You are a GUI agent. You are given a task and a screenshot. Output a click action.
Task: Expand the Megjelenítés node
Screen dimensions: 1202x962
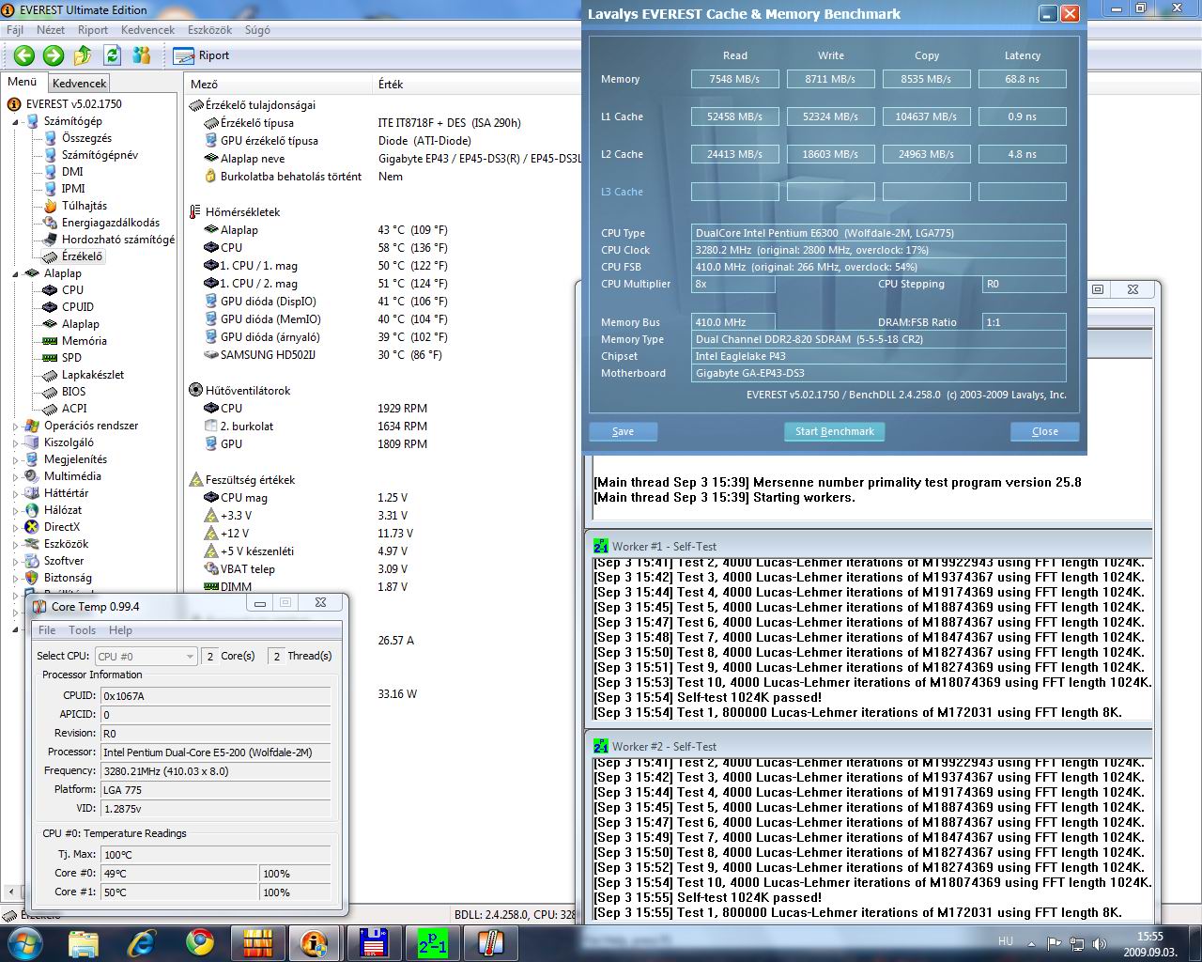tap(15, 460)
